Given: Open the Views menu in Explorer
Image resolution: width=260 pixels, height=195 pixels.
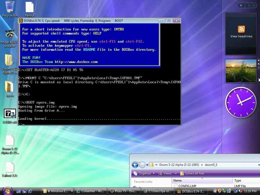Looking at the screenshot, I should coord(165,173).
